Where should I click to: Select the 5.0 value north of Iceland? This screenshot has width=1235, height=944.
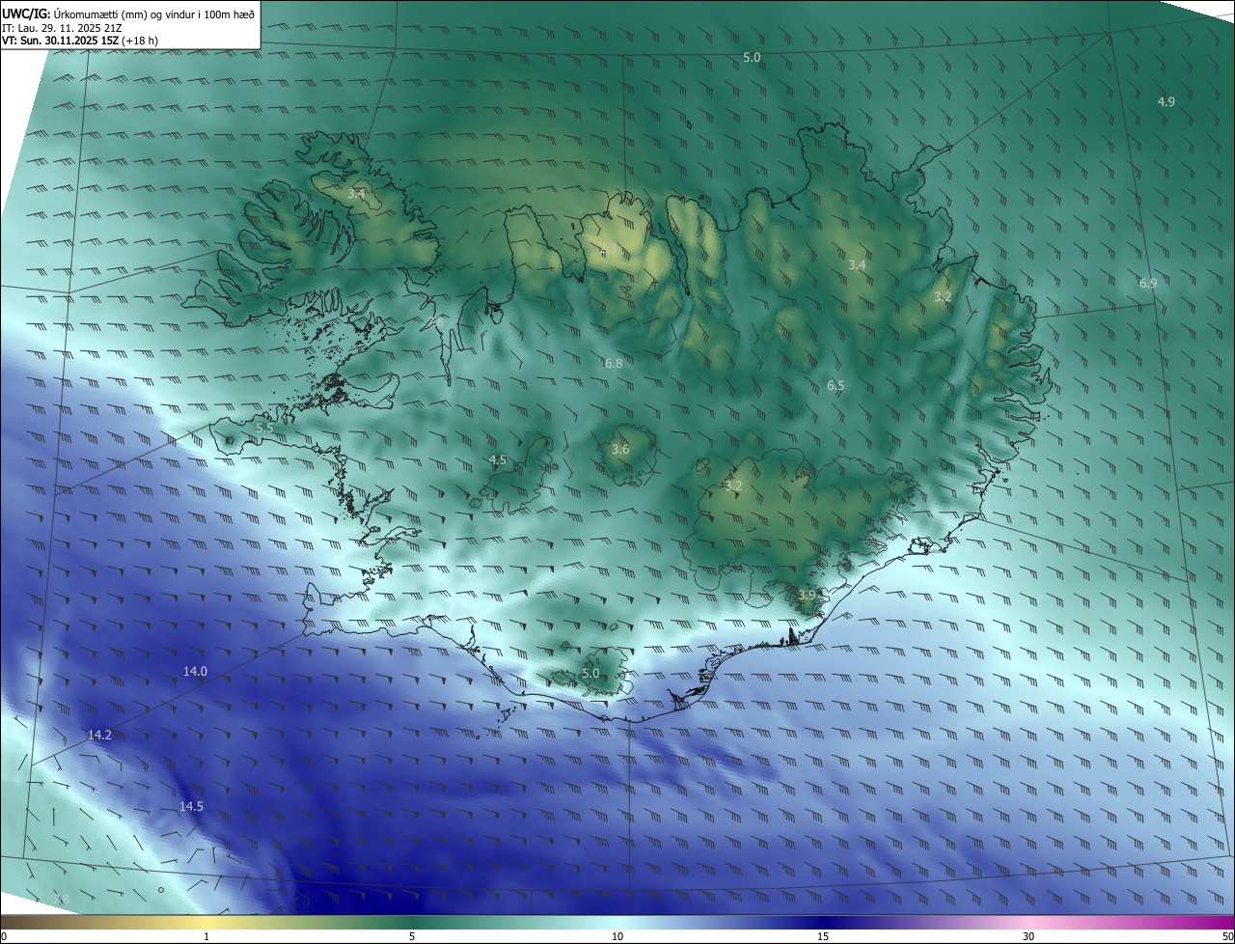click(x=752, y=58)
